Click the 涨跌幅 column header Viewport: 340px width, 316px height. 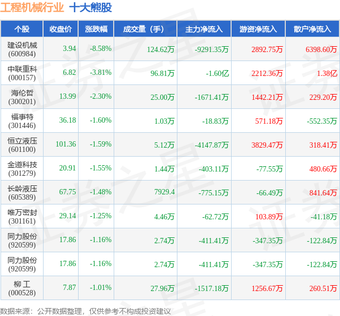(96, 29)
